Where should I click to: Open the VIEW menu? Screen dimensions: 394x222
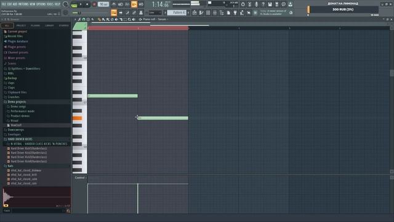click(x=33, y=4)
